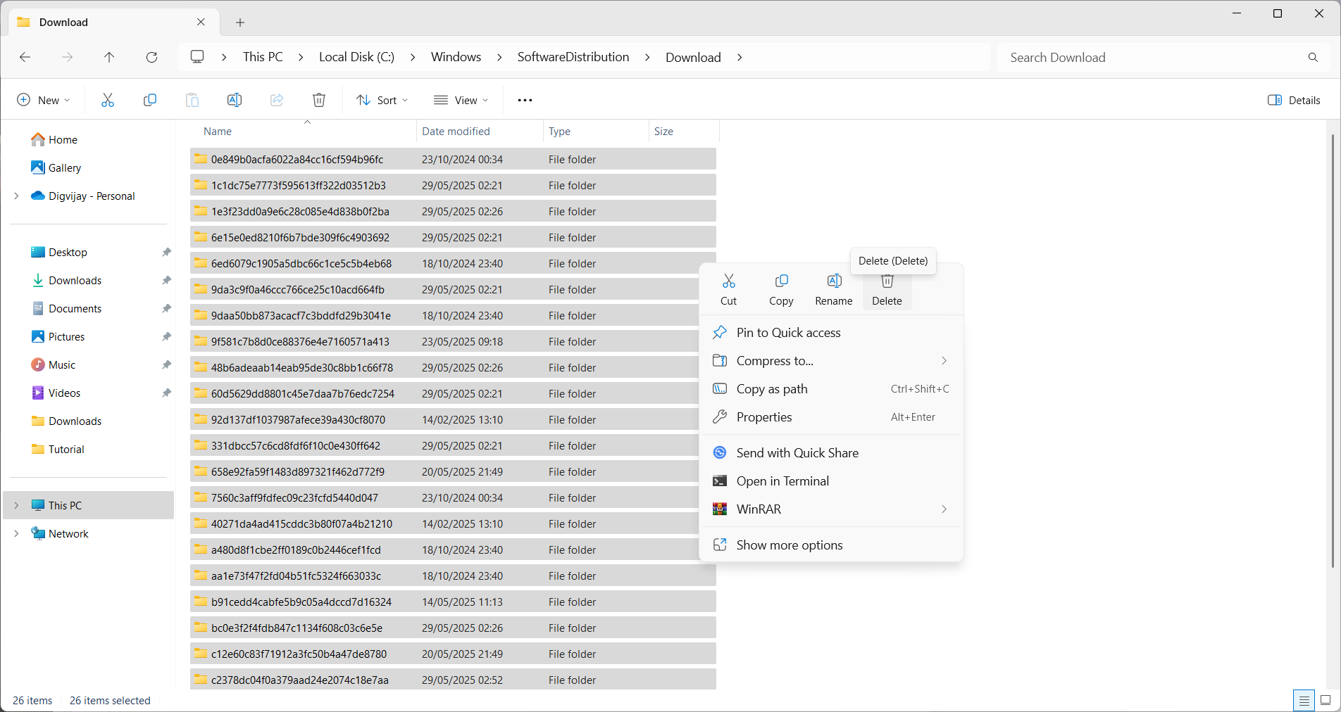1341x712 pixels.
Task: Select Pin to Quick access
Action: [788, 332]
